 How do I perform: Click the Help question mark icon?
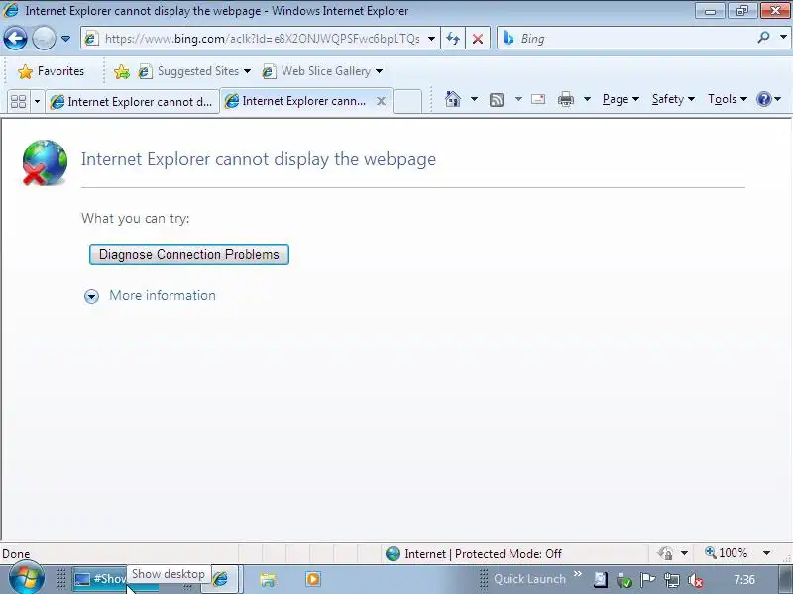click(763, 99)
